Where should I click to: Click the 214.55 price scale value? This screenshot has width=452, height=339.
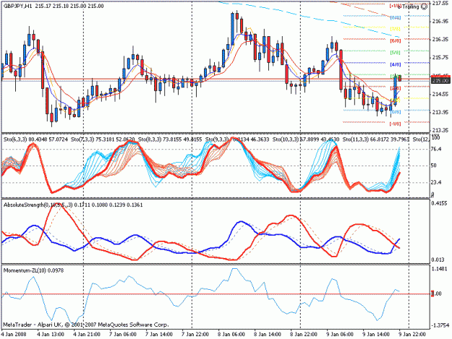(x=440, y=94)
